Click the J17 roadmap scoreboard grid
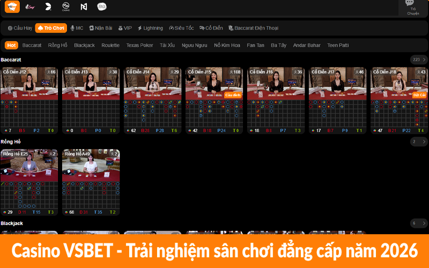Viewport: 429px width, 268px height. point(338,114)
